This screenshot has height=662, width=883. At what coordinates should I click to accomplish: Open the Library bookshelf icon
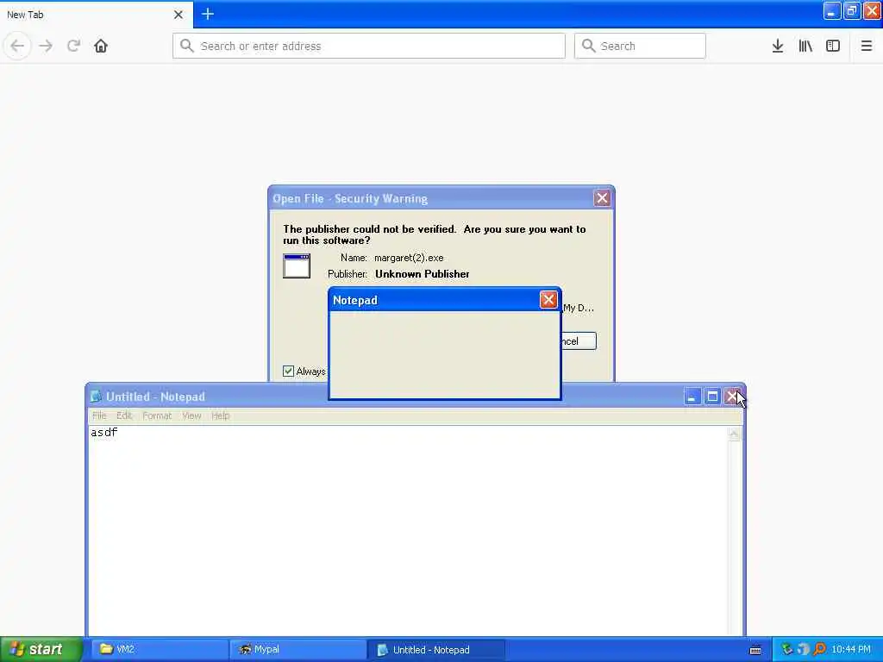[x=805, y=46]
